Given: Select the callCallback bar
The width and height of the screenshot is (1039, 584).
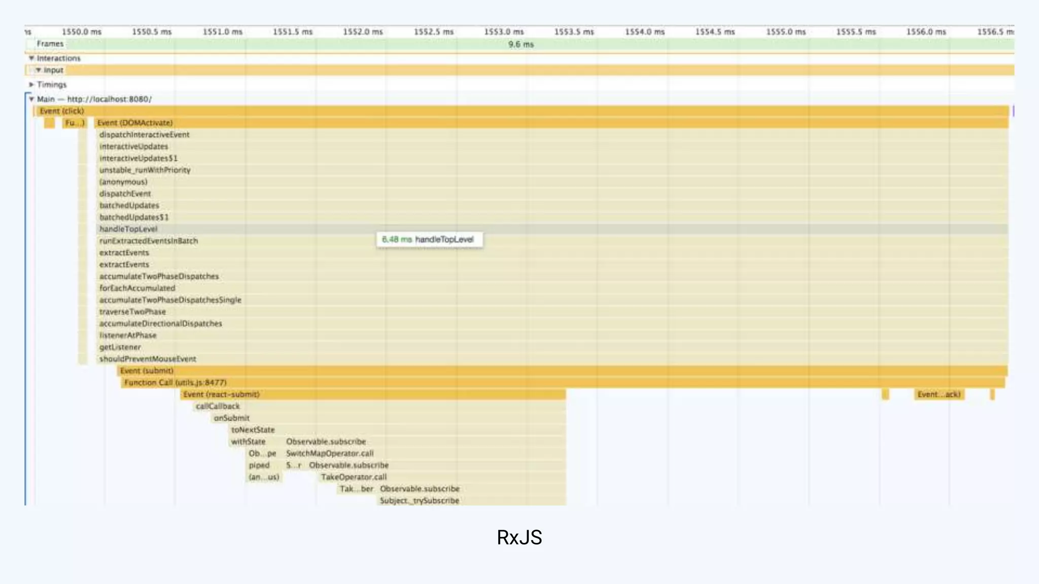Looking at the screenshot, I should (x=380, y=406).
